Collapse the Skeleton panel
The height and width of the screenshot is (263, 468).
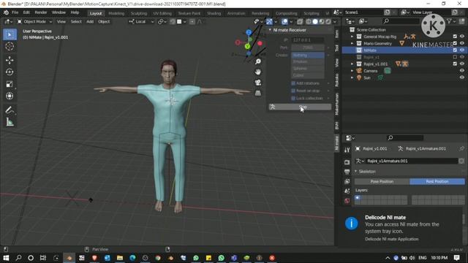[356, 172]
